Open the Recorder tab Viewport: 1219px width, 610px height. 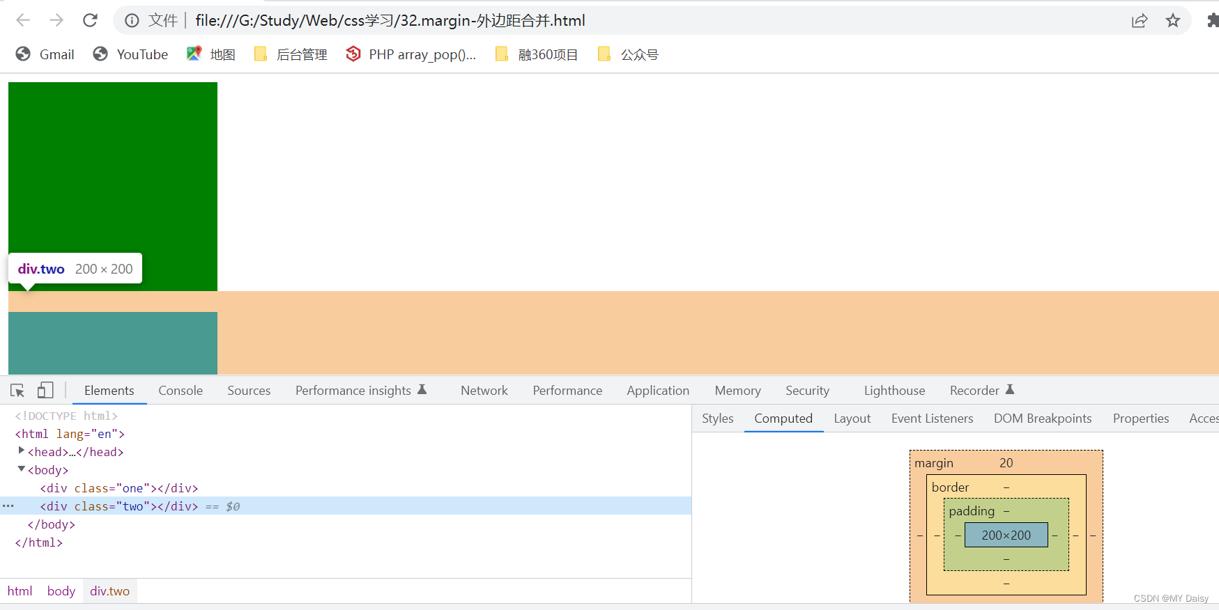coord(981,391)
